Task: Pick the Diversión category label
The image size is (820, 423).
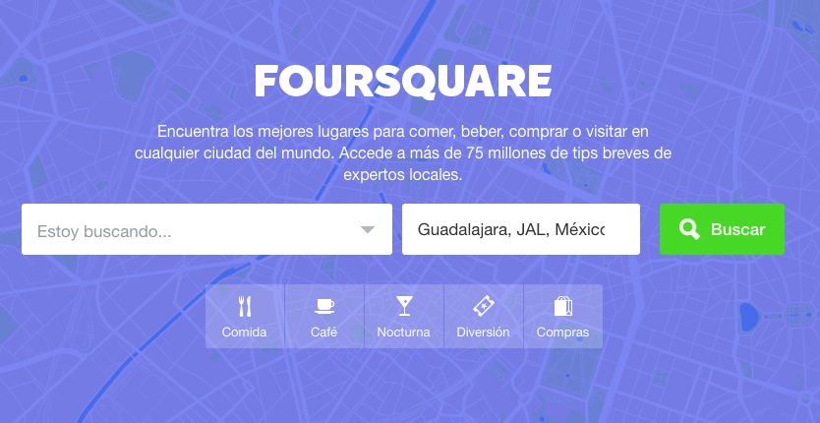Action: pyautogui.click(x=483, y=332)
